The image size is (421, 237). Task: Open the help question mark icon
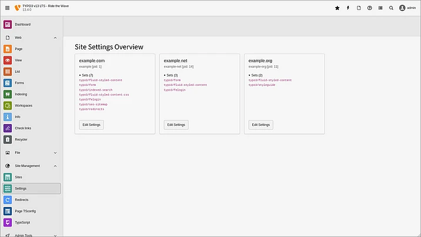(369, 8)
